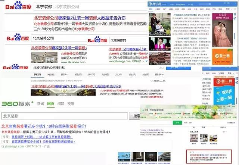
Task: Open the temple rooftops photo in Tencent news
Action: click(x=159, y=59)
